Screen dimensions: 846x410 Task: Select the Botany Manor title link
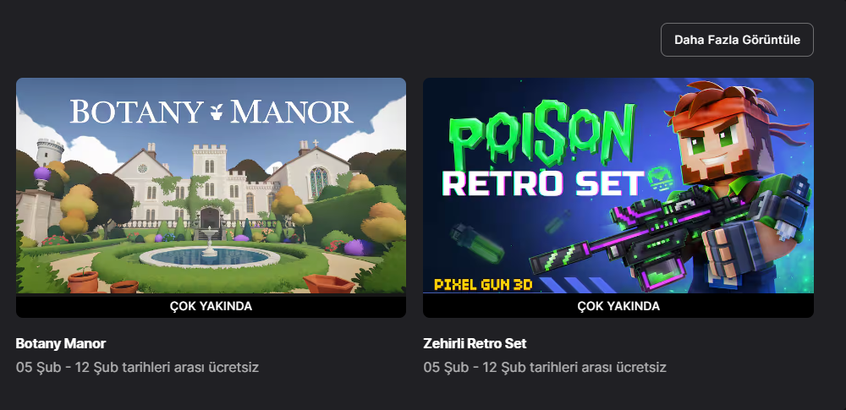point(61,343)
